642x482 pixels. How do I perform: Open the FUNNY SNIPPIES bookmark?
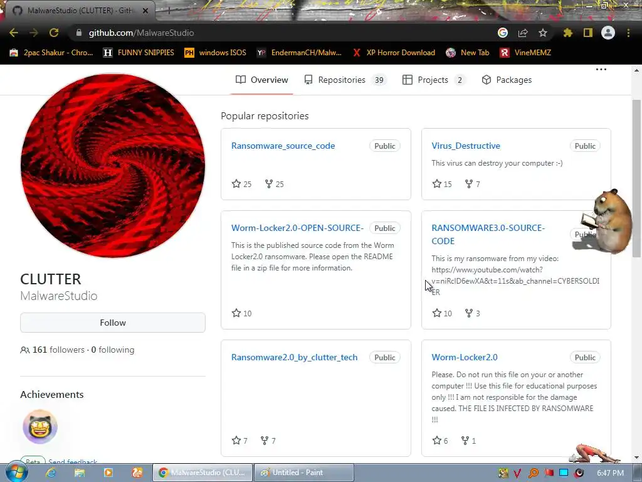(x=139, y=53)
